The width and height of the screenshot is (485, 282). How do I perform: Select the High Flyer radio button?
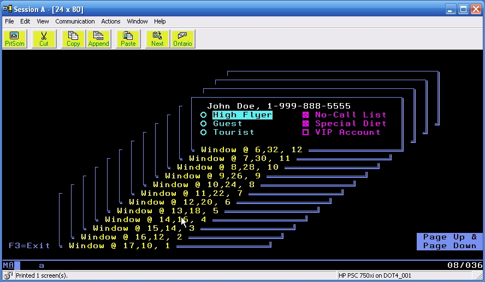tap(203, 115)
